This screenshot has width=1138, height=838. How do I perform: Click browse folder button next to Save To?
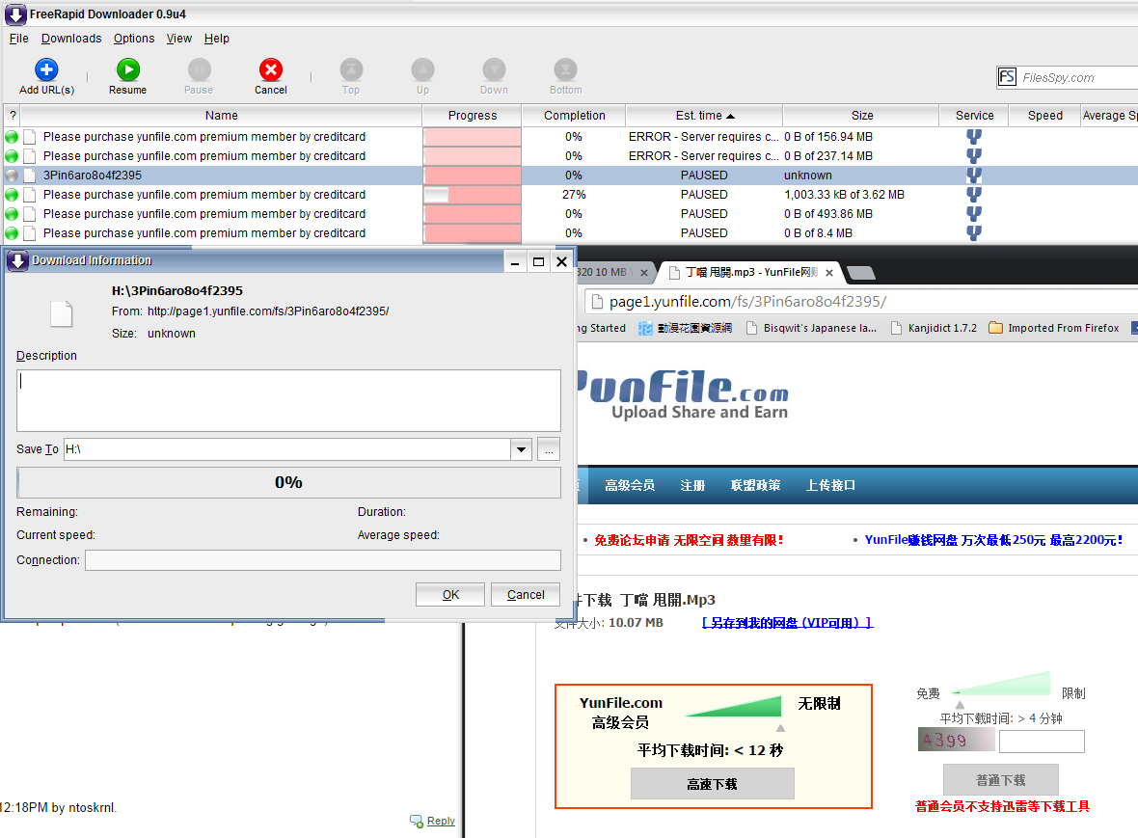pyautogui.click(x=548, y=449)
